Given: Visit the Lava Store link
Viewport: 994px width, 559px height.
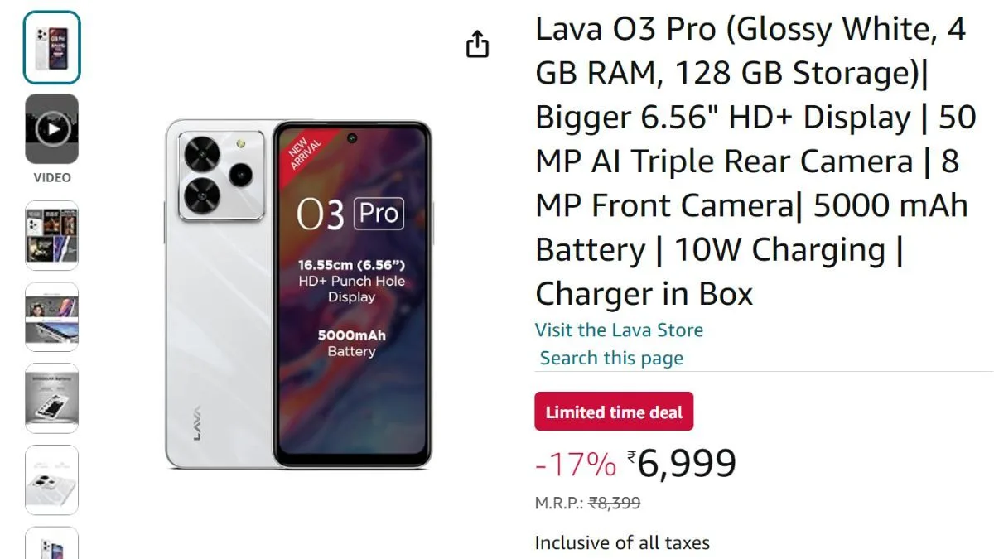Looking at the screenshot, I should tap(619, 330).
